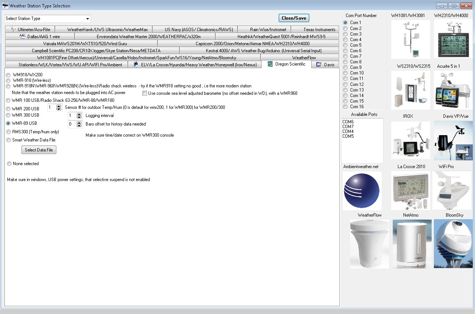Click the window title bar app icon

coord(5,6)
